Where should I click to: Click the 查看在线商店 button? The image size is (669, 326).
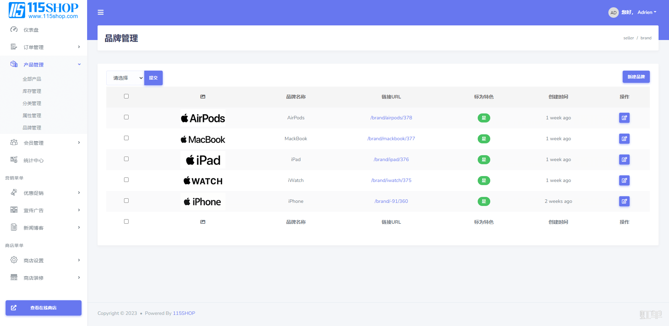click(44, 308)
